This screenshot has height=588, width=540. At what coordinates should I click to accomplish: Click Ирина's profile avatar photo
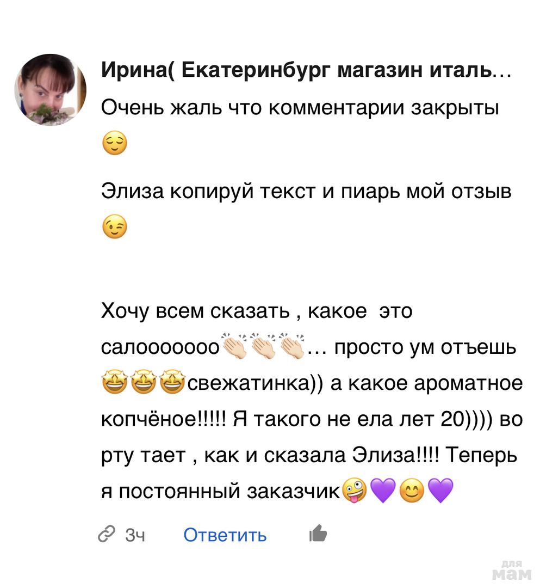pos(50,90)
